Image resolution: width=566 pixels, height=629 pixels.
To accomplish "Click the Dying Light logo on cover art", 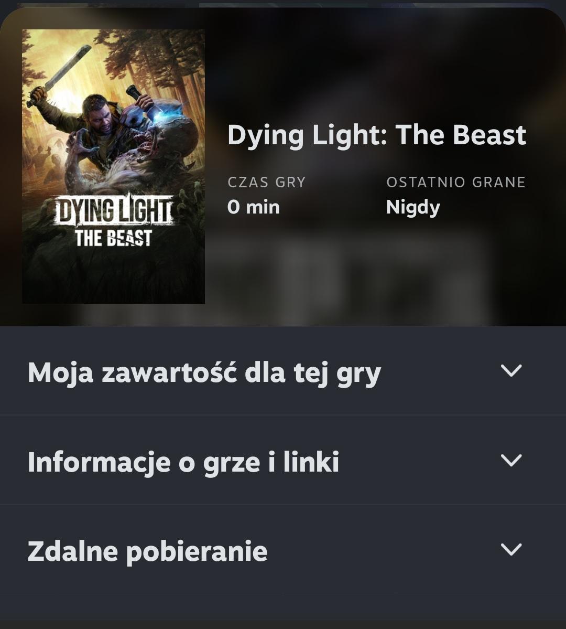I will coord(114,210).
